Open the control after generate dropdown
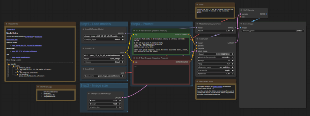This screenshot has width=310, height=116. click(216, 57)
